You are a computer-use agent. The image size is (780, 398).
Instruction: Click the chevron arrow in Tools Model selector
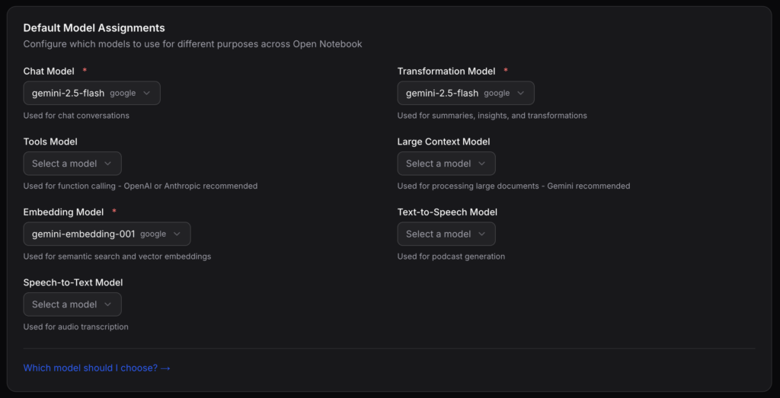click(108, 164)
